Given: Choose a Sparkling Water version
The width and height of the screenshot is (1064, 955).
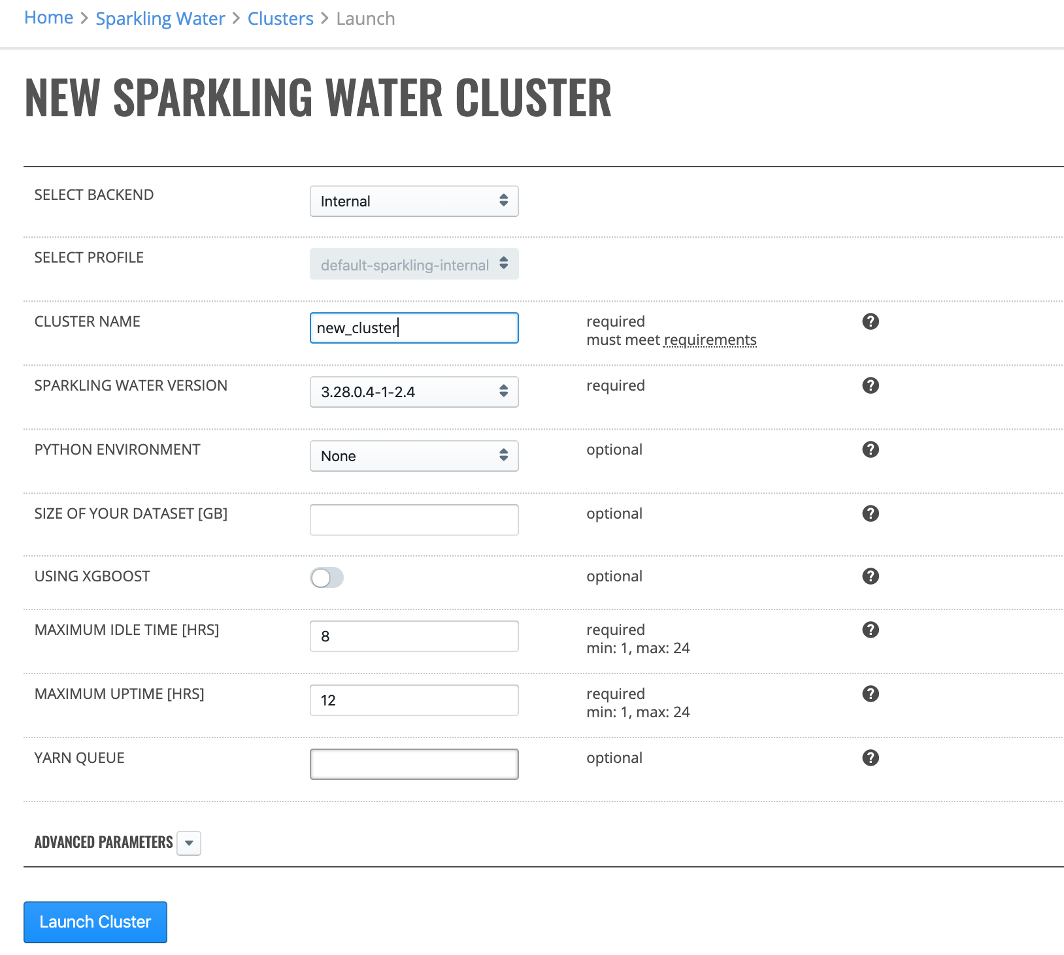Looking at the screenshot, I should pyautogui.click(x=414, y=392).
